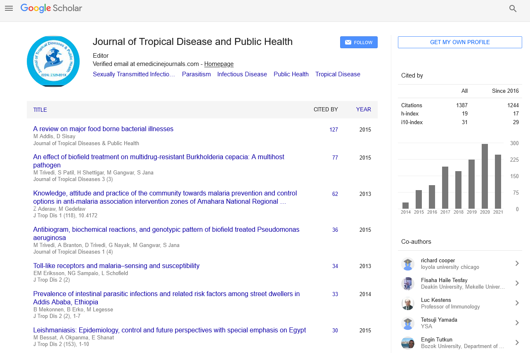Open the 127 citations count link

(334, 129)
